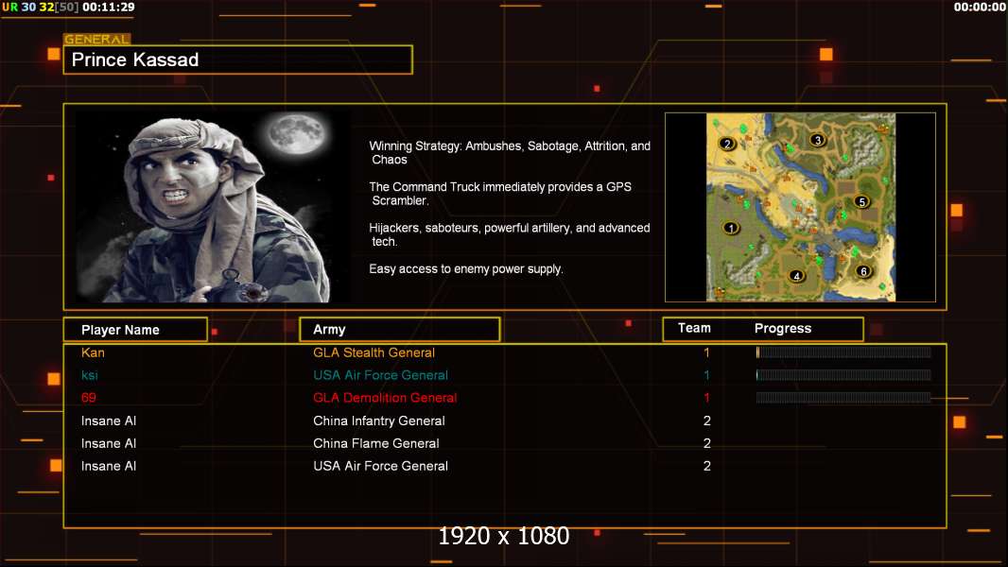Click the 00:00:00 timer at top right

980,7
